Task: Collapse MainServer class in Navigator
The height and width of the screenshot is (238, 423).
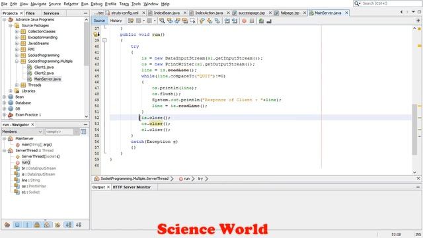Action: click(5, 138)
